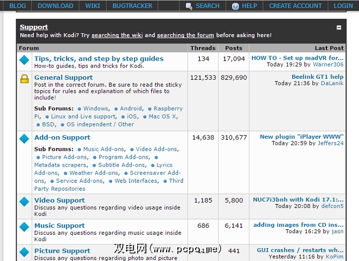Click bullet icon before Windows sub forum
The width and height of the screenshot is (359, 261).
[79, 109]
